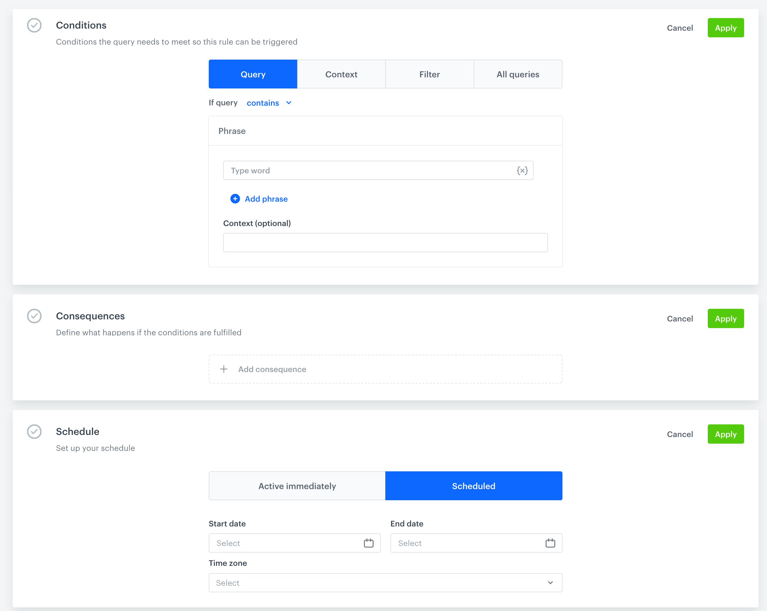Click the checkmark circle beside Conditions heading

[x=34, y=25]
